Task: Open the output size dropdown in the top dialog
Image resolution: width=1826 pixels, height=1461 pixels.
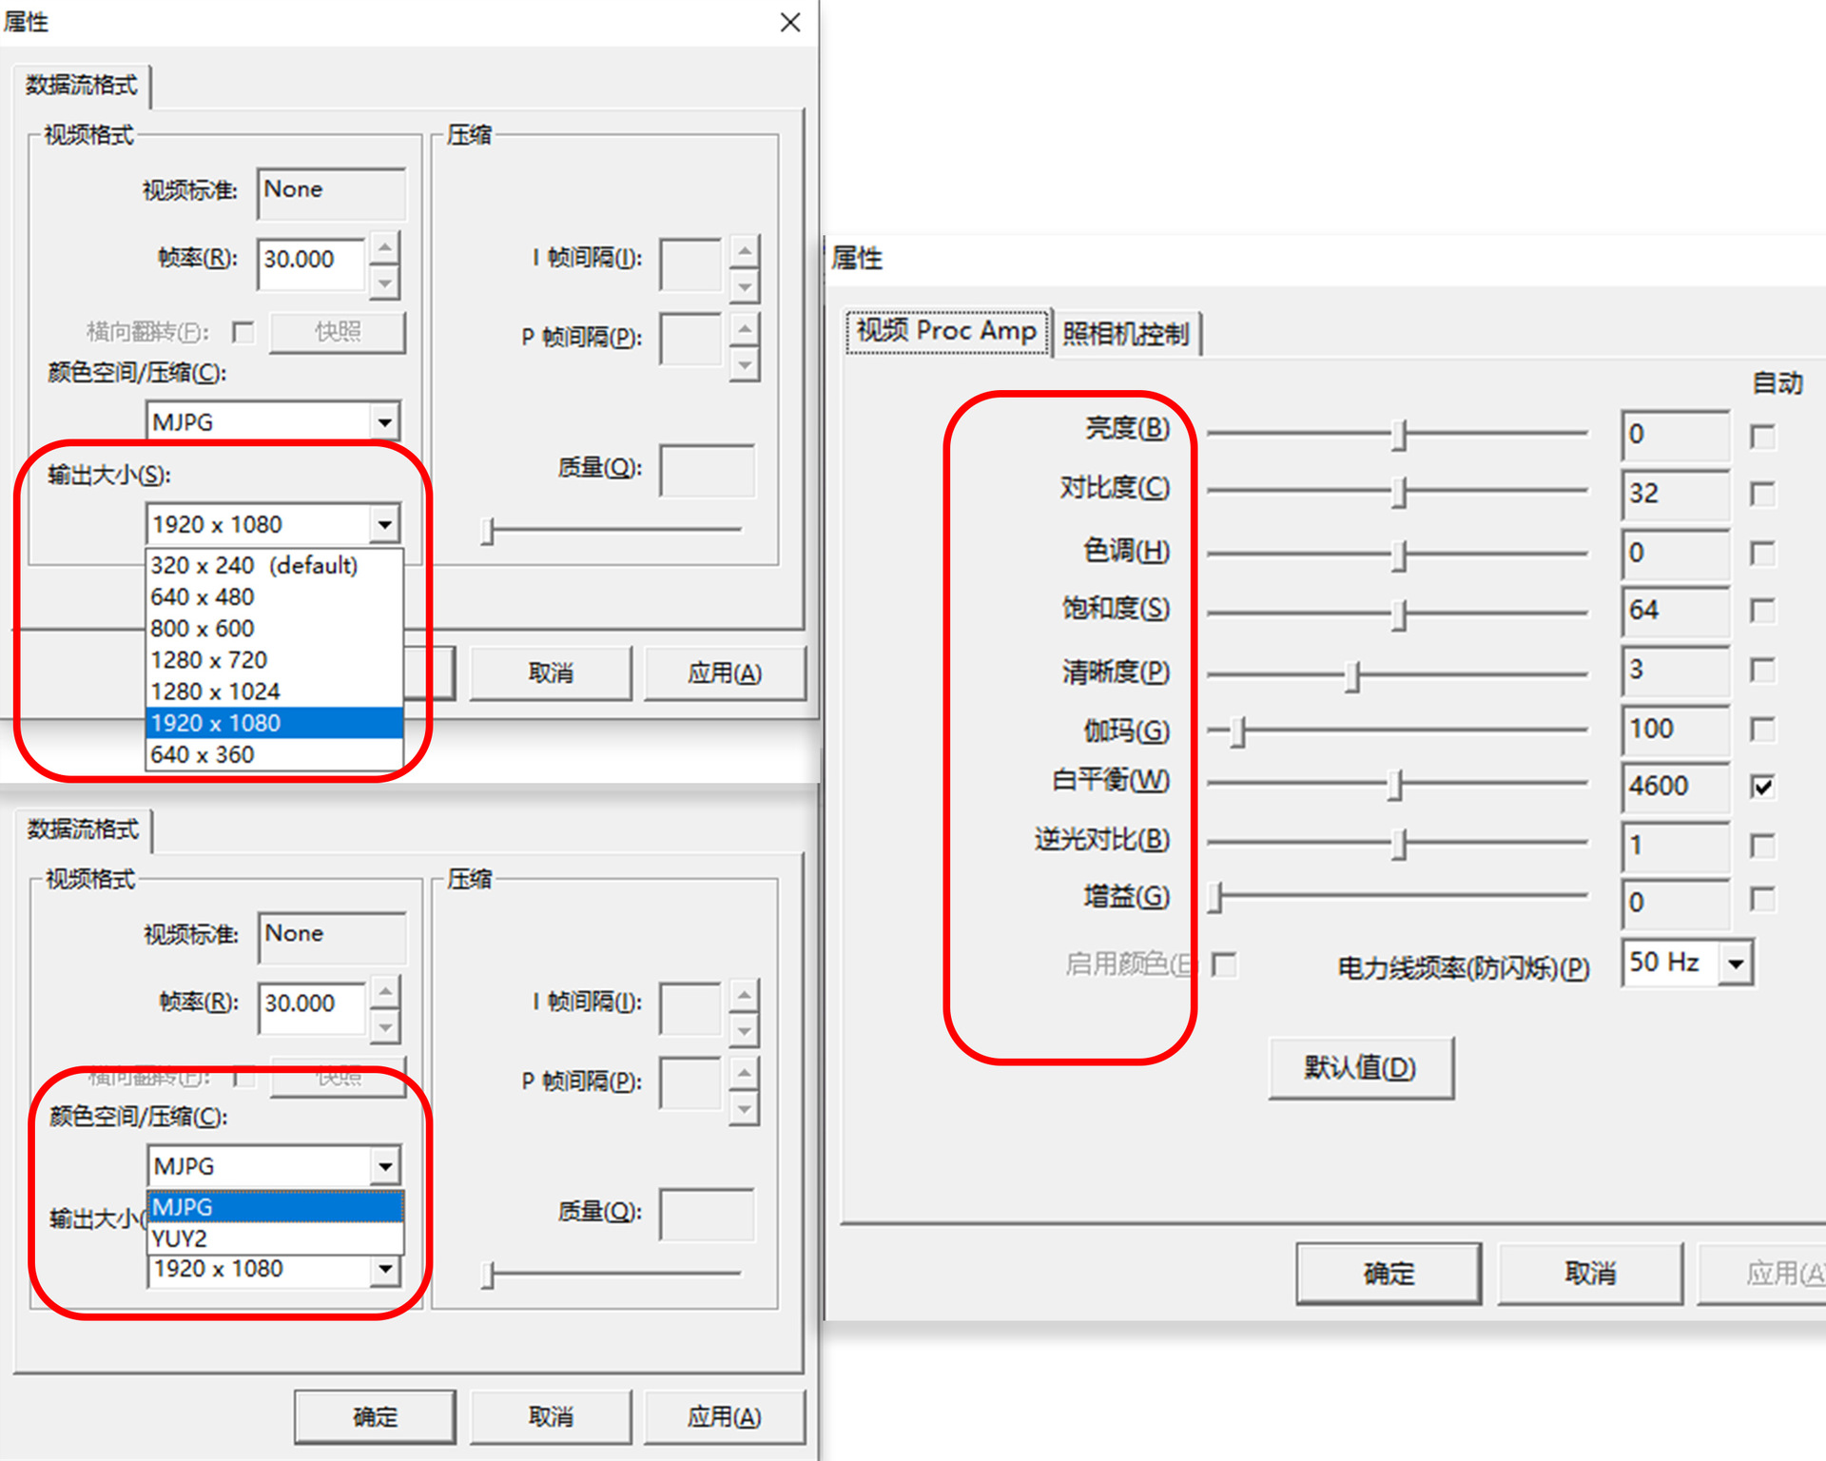Action: (384, 524)
